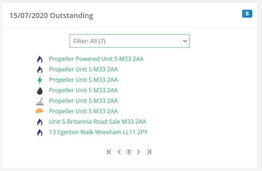Viewport: 262px width, 171px height.
Task: Select page 1 in the pagination
Action: [x=129, y=152]
